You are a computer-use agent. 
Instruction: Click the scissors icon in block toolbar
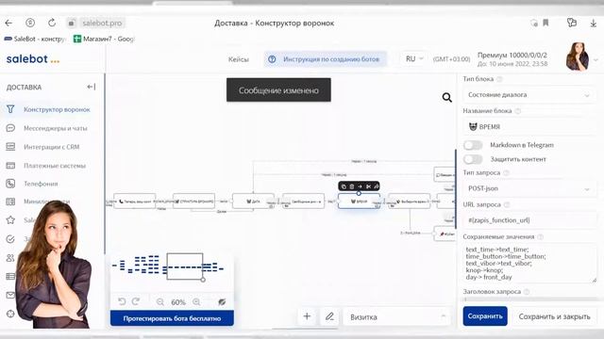(x=368, y=186)
